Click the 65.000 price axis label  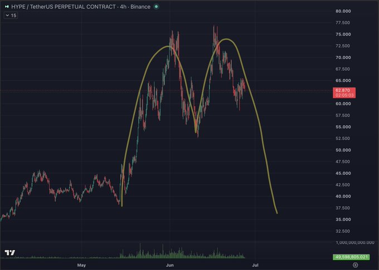pyautogui.click(x=343, y=81)
